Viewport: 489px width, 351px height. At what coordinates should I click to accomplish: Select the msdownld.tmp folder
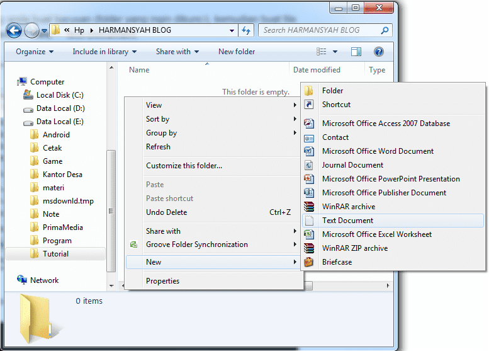pyautogui.click(x=62, y=201)
